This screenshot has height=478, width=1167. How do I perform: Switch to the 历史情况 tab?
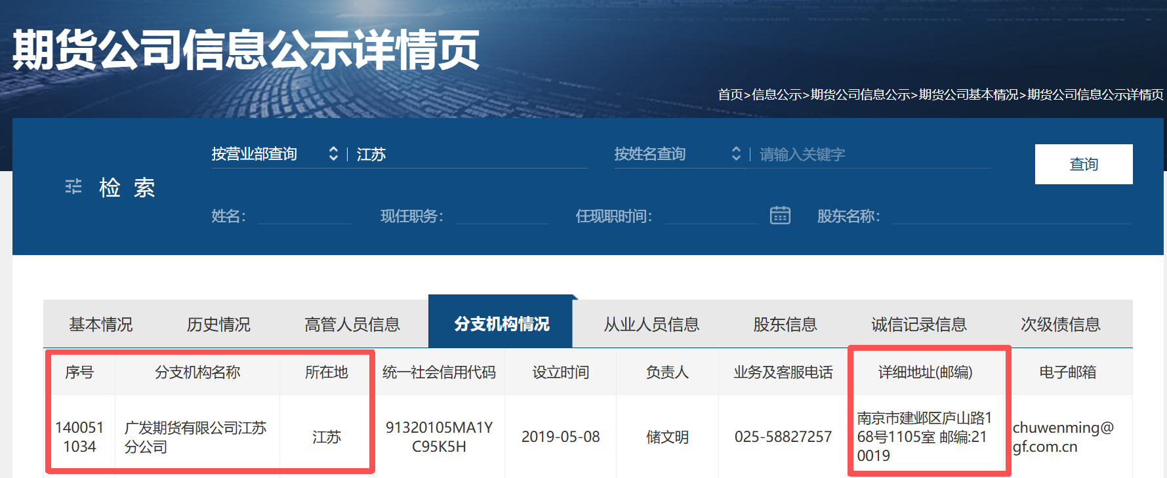pyautogui.click(x=218, y=324)
